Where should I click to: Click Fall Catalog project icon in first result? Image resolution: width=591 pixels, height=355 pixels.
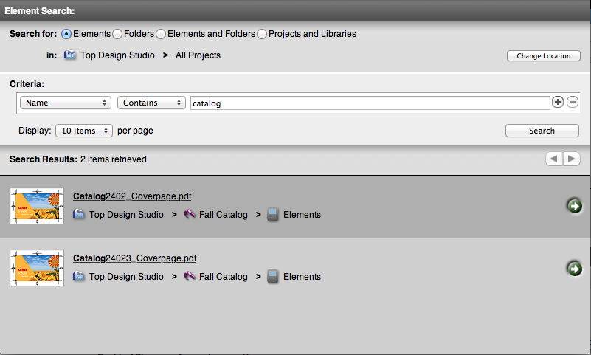pos(190,215)
